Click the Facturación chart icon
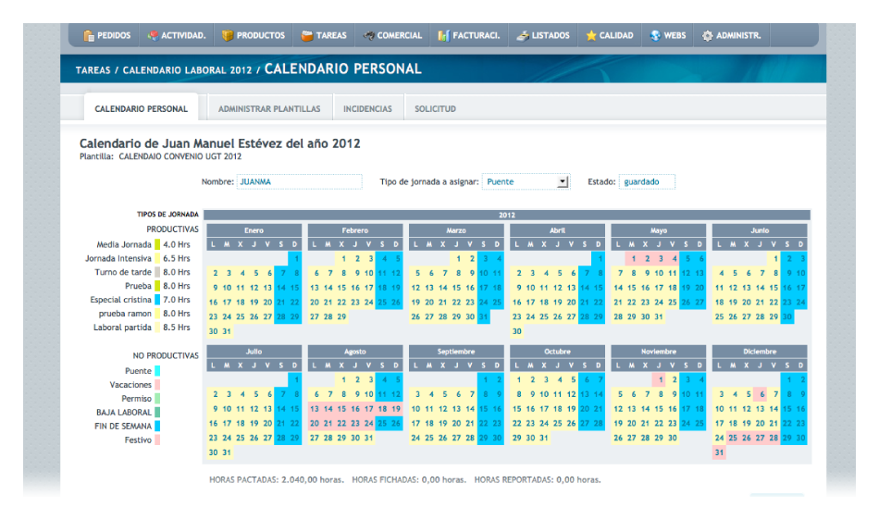 [x=443, y=35]
